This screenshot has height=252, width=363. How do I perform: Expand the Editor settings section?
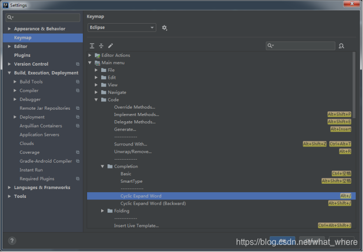[9, 46]
